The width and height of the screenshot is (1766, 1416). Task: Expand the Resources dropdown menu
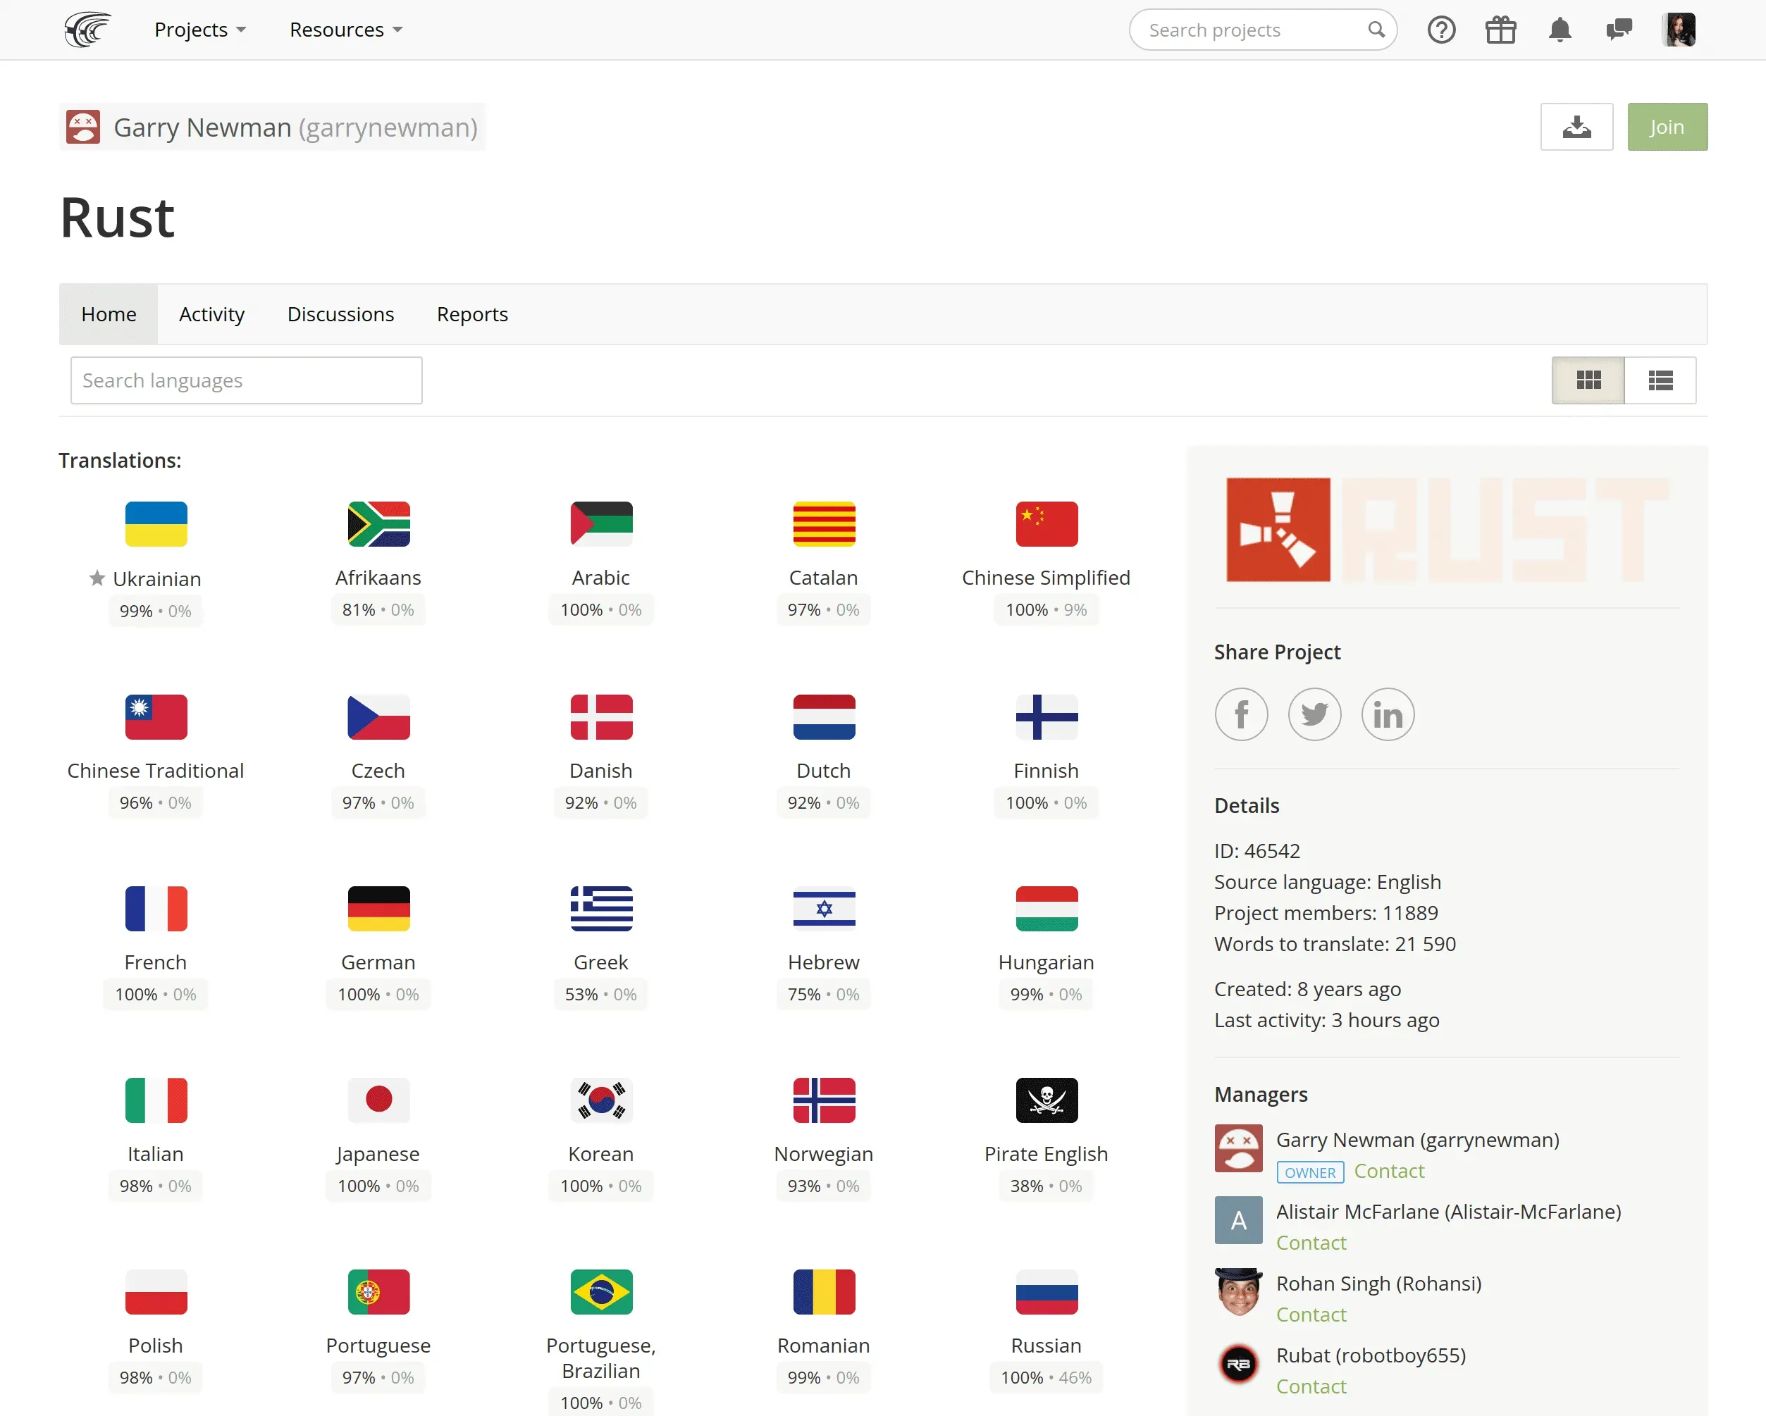346,30
